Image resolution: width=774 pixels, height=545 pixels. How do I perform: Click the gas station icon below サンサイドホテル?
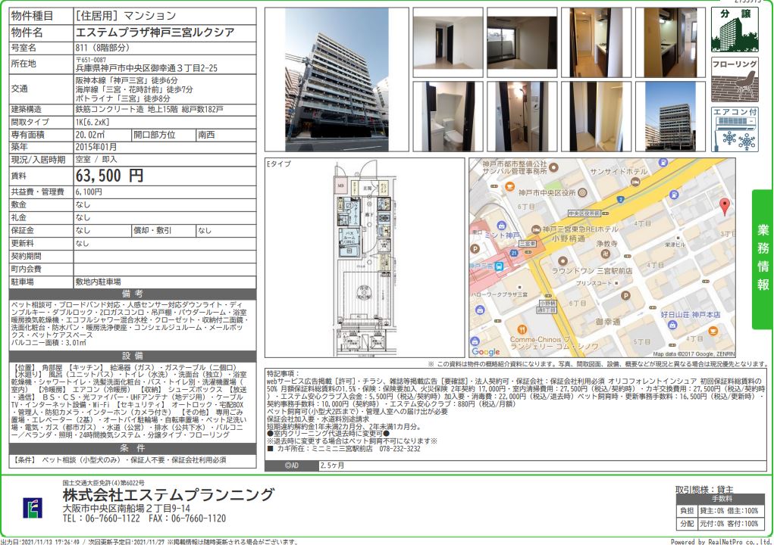(674, 194)
